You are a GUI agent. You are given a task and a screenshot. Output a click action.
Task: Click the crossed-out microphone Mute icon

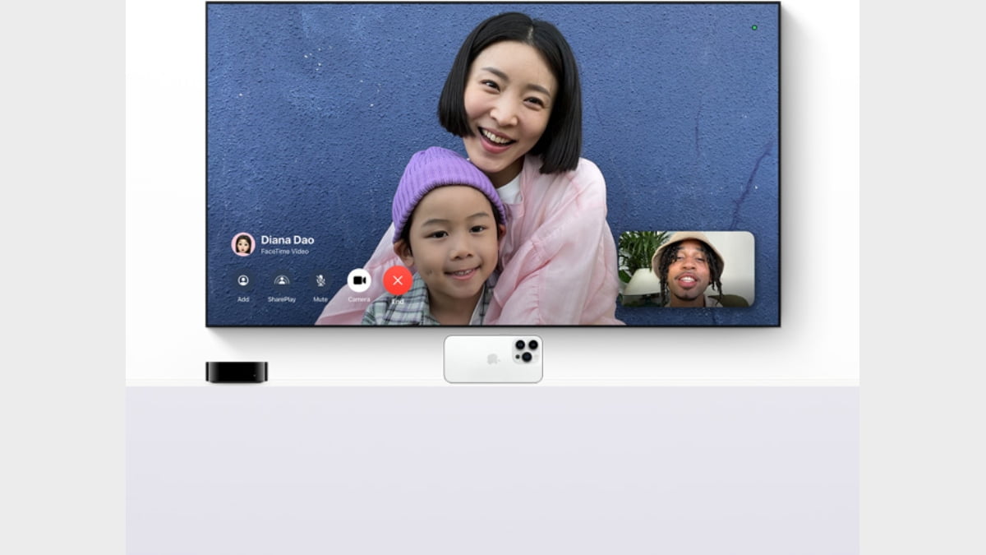click(x=320, y=280)
